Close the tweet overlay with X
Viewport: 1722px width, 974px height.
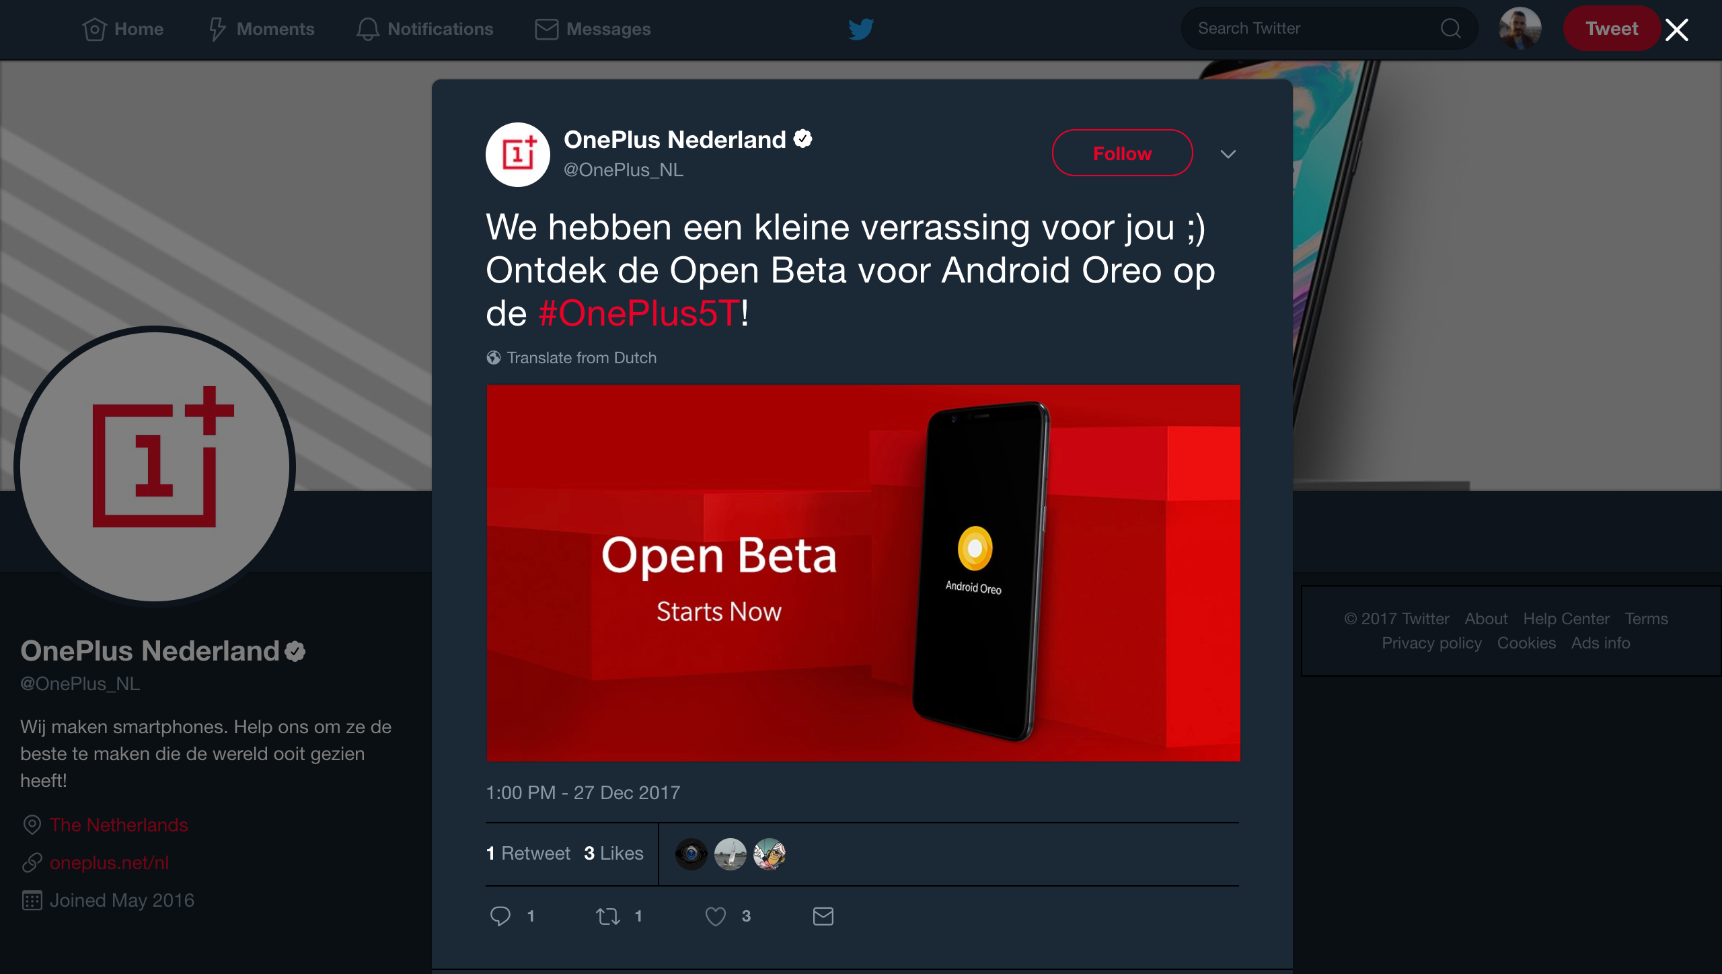pyautogui.click(x=1677, y=29)
